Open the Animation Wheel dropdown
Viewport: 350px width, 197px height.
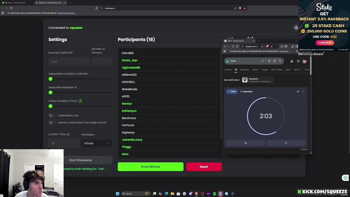[x=97, y=143]
